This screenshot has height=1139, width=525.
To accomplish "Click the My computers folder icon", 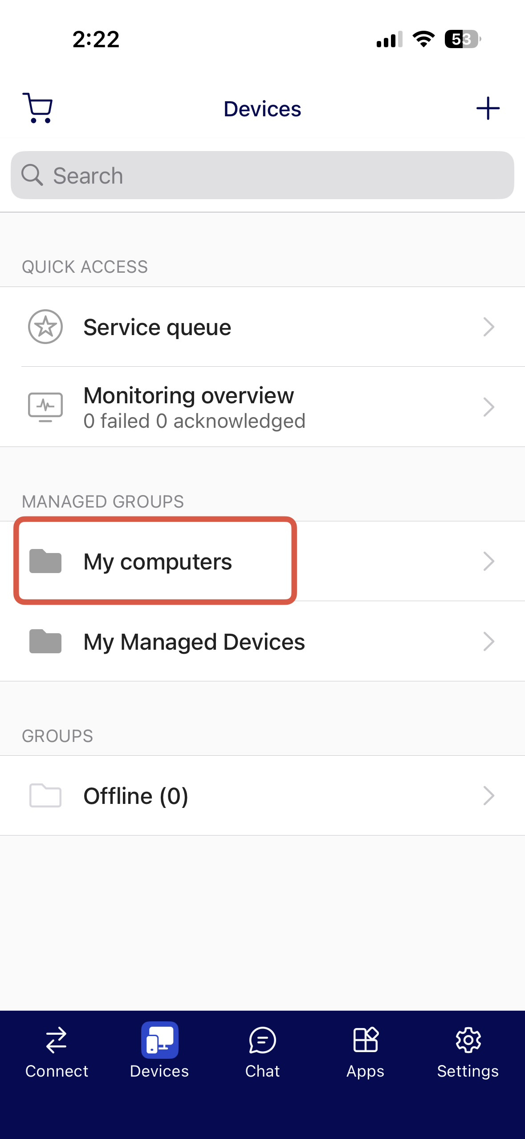I will (x=45, y=561).
